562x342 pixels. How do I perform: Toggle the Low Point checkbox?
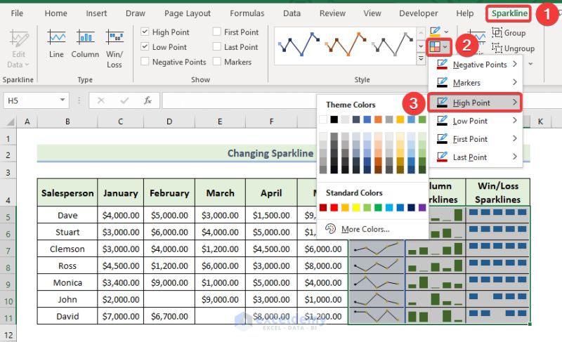(145, 46)
